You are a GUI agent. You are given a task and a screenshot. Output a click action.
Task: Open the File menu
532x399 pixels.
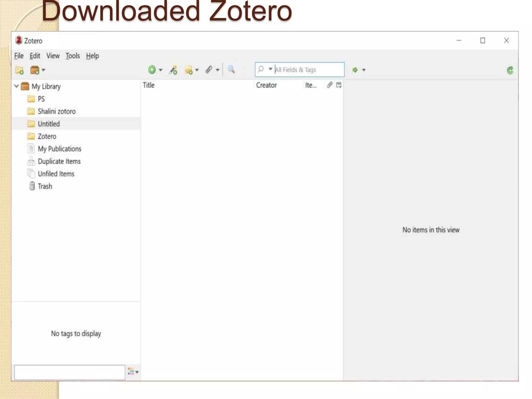[19, 56]
